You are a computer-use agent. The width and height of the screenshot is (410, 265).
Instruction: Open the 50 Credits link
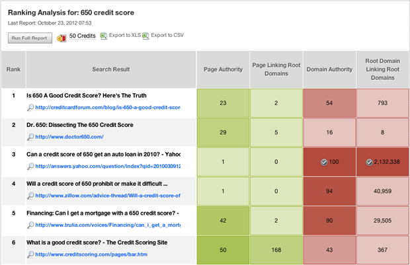83,36
